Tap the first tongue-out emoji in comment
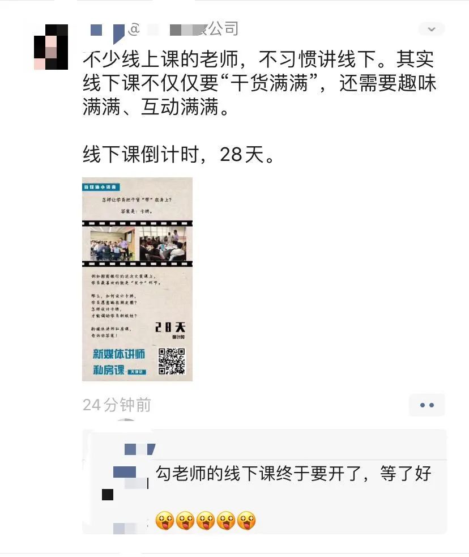This screenshot has height=557, width=469. [x=165, y=521]
